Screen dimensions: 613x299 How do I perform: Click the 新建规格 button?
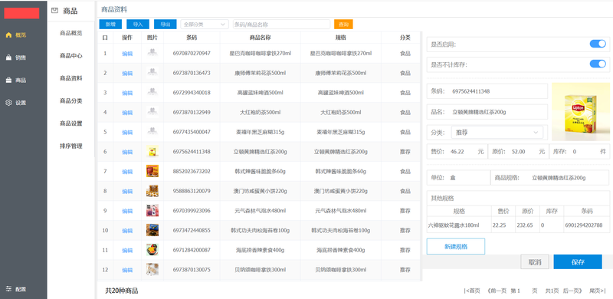coord(456,247)
